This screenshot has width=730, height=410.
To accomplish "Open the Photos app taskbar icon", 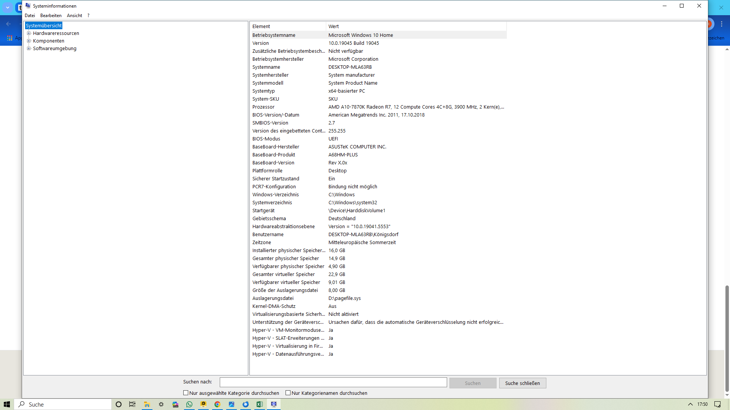I will coord(232,404).
